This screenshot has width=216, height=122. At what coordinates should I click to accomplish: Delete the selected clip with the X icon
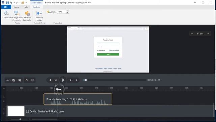pyautogui.click(x=26, y=80)
